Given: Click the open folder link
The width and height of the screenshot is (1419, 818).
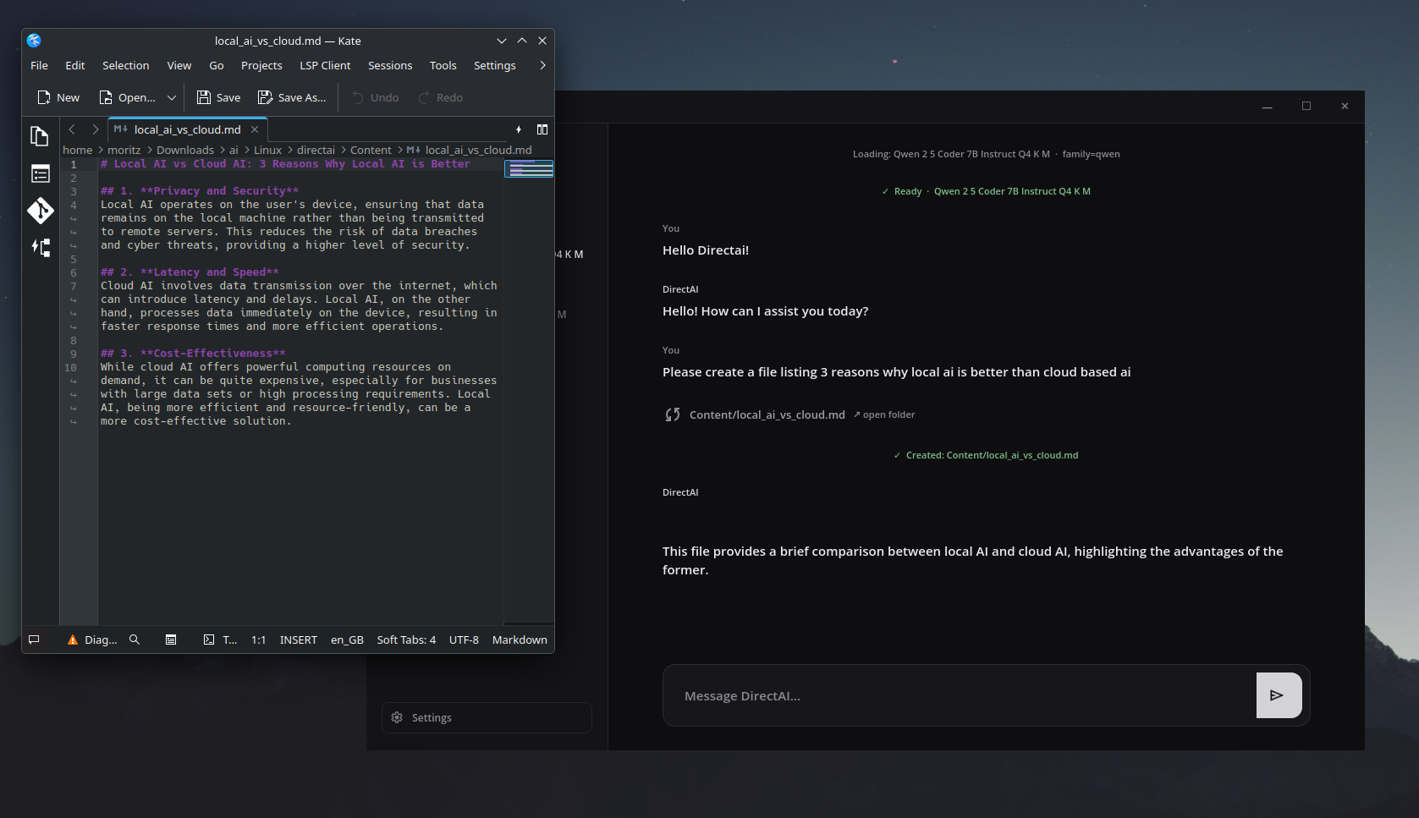Looking at the screenshot, I should click(x=884, y=414).
